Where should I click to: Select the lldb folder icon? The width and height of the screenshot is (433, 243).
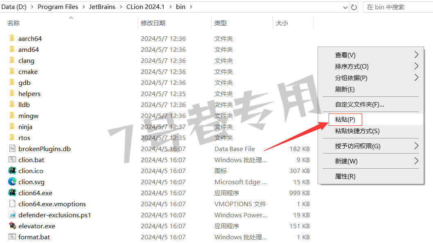(x=12, y=105)
